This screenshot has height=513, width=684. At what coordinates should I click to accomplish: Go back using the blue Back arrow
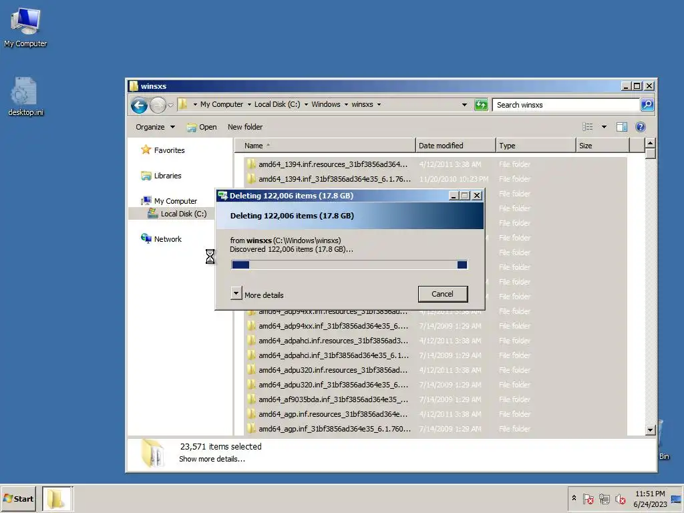[139, 105]
